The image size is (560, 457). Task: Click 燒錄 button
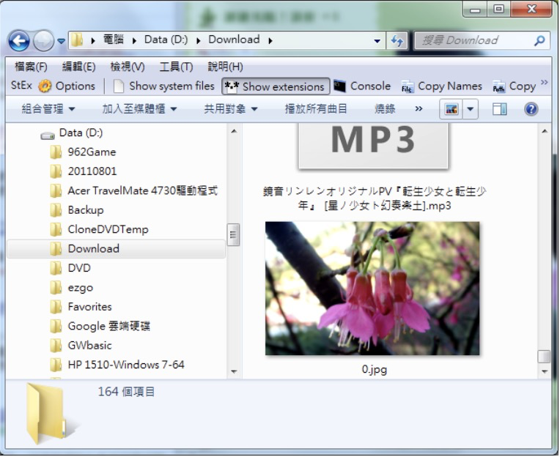[385, 109]
